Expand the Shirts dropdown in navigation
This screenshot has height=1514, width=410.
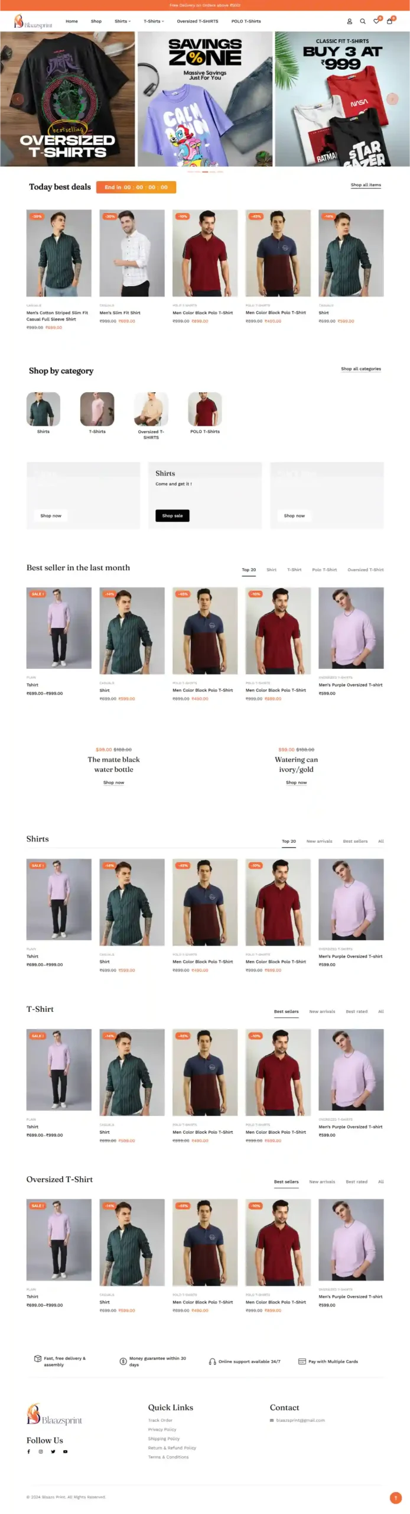pyautogui.click(x=123, y=21)
